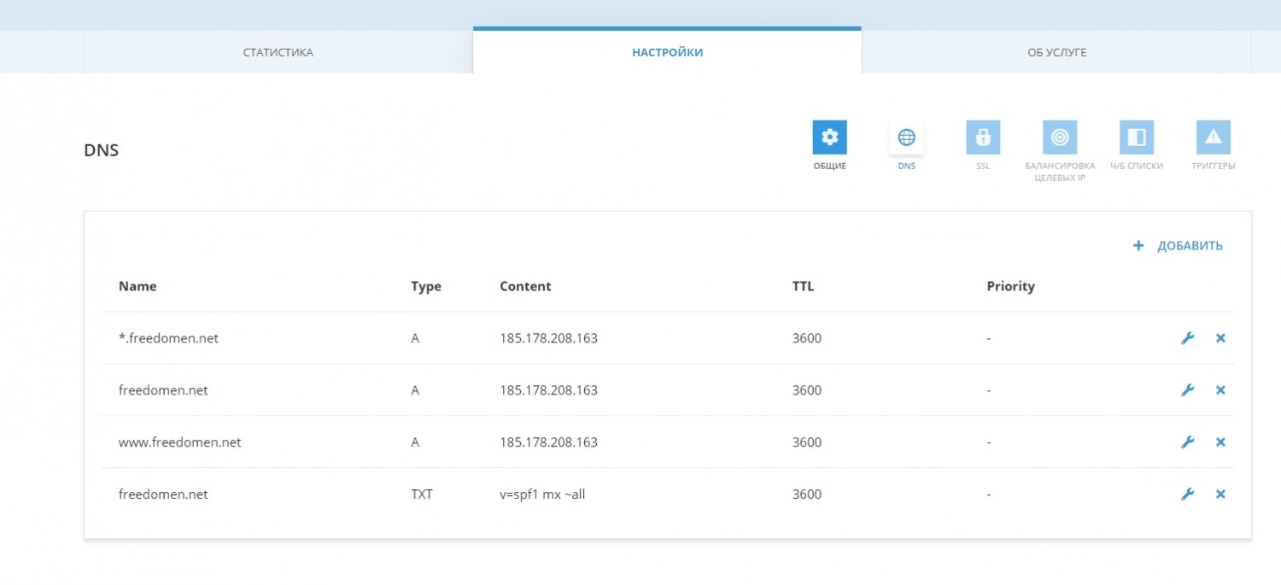Open Балансировка целевых IP target icon

[x=1060, y=137]
